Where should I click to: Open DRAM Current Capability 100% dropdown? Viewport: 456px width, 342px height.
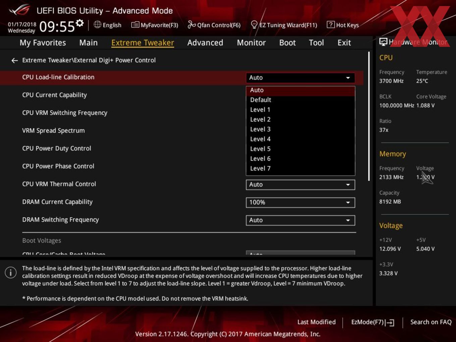(x=300, y=202)
